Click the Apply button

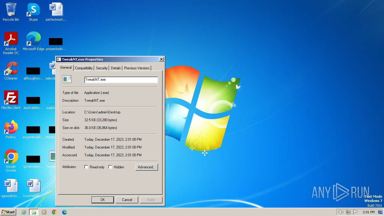click(151, 200)
